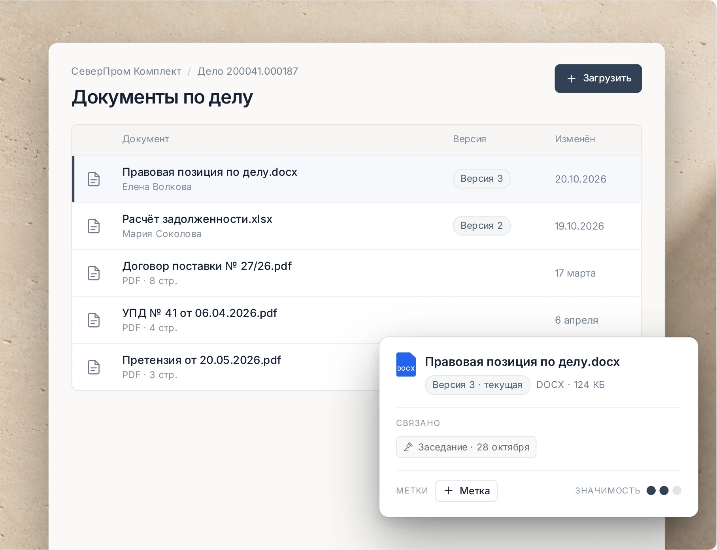Image resolution: width=717 pixels, height=550 pixels.
Task: Click PDF · 3 стр. subtitle
Action: click(x=149, y=375)
